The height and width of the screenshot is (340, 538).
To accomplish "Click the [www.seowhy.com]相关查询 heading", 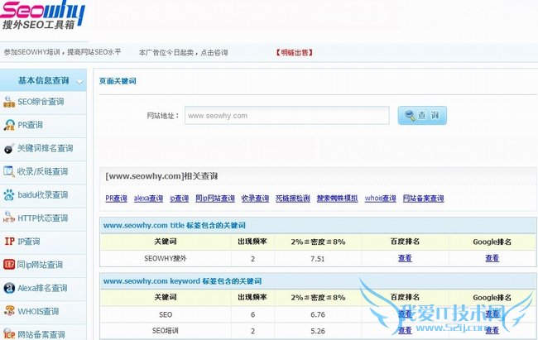I will [161, 176].
